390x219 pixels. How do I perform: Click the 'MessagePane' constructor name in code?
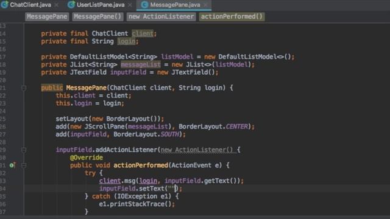coord(86,88)
